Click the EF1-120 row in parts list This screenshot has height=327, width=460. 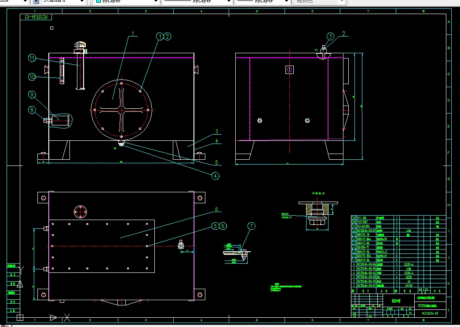398,218
